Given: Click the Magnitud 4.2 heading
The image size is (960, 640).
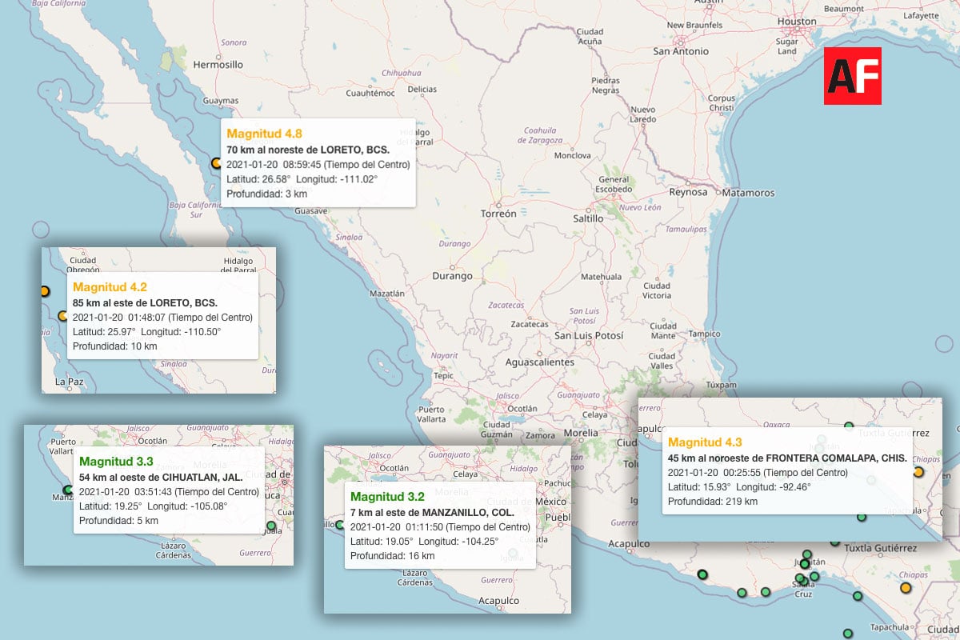Looking at the screenshot, I should [x=110, y=286].
